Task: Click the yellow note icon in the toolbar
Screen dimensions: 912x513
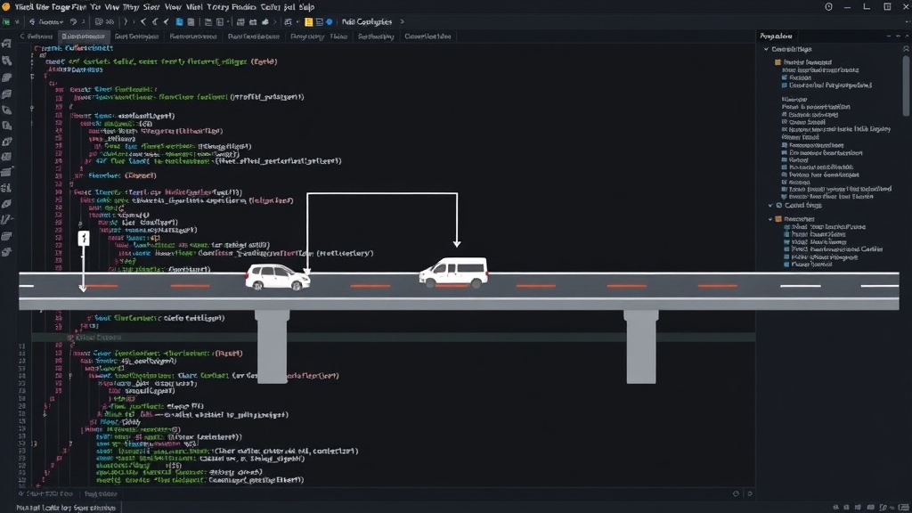Action: coord(309,22)
